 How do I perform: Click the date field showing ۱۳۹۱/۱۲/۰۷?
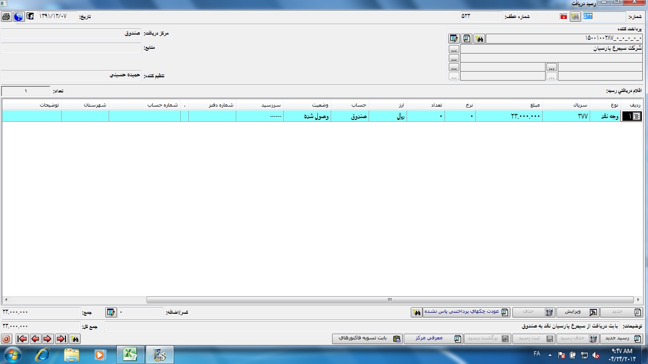(x=57, y=17)
